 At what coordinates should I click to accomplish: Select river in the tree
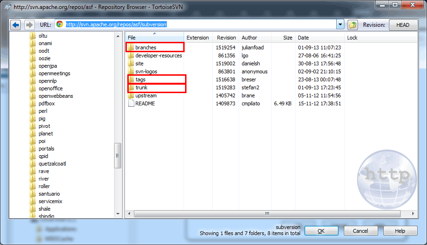click(x=44, y=179)
